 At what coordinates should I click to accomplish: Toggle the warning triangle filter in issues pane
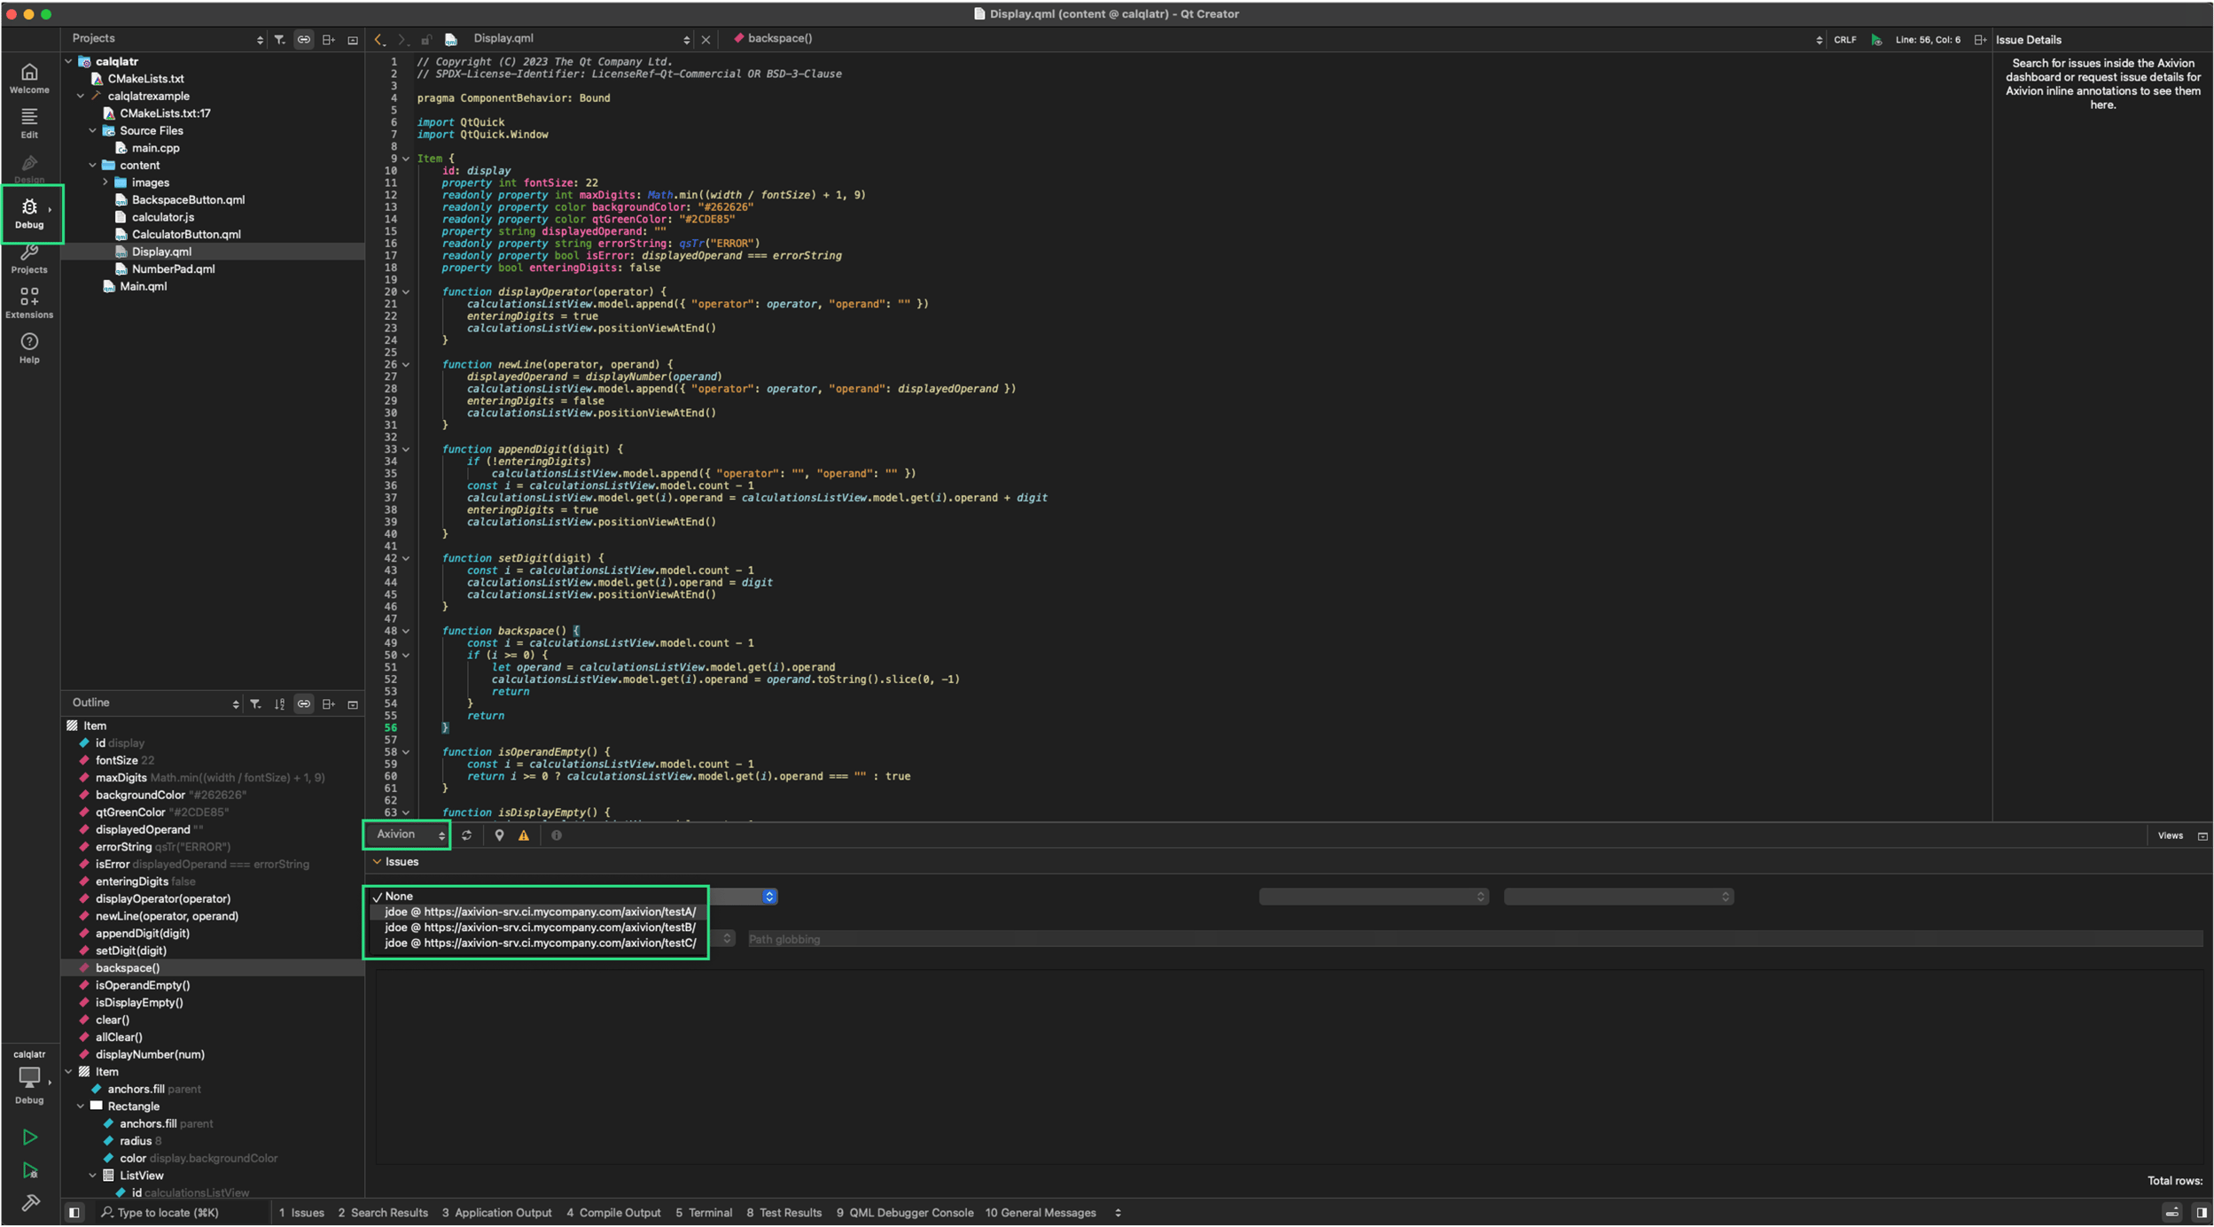click(525, 835)
